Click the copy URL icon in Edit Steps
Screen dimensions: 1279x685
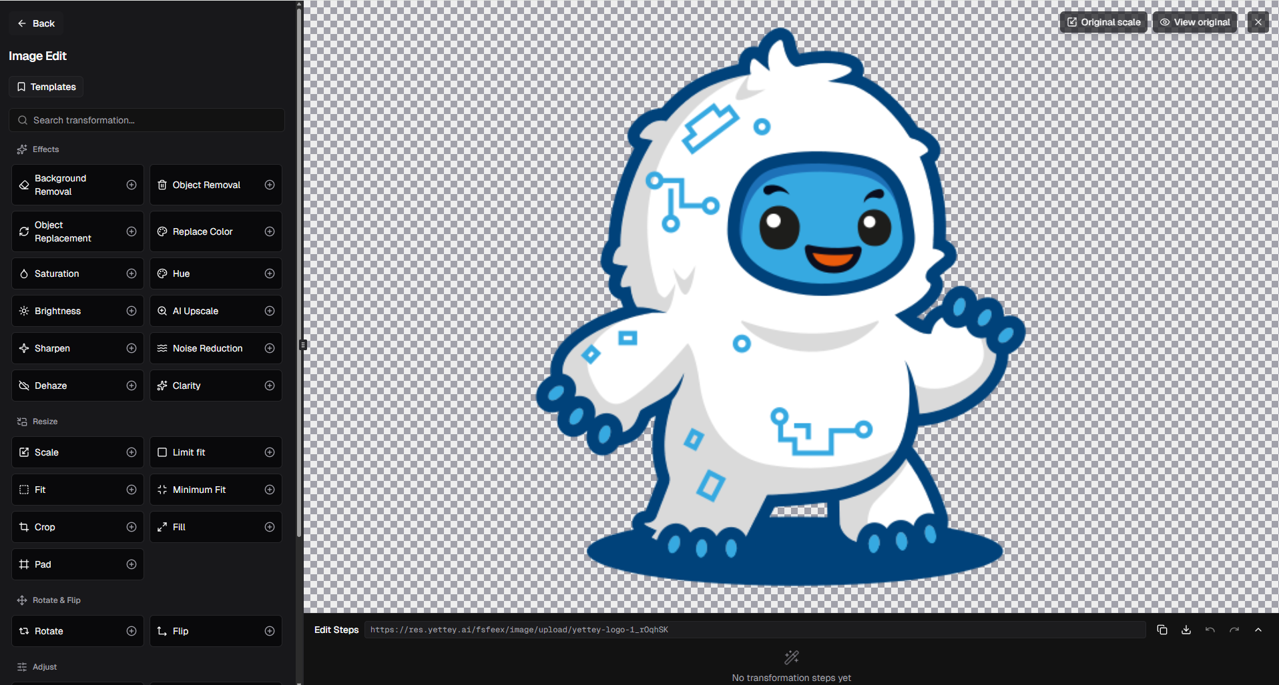(x=1162, y=630)
